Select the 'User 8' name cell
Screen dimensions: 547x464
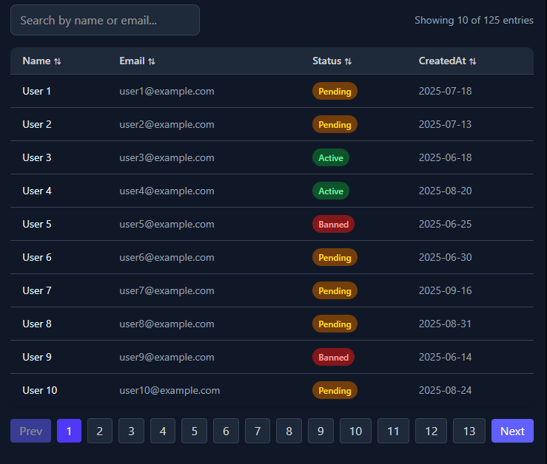pos(37,324)
